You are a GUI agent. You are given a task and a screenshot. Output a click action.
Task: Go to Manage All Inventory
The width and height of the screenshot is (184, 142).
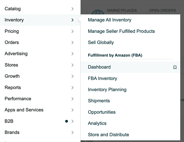pyautogui.click(x=110, y=20)
